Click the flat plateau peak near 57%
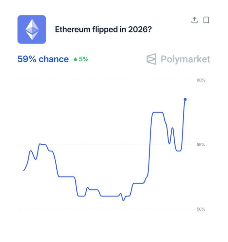The width and height of the screenshot is (228, 242). pos(158,113)
